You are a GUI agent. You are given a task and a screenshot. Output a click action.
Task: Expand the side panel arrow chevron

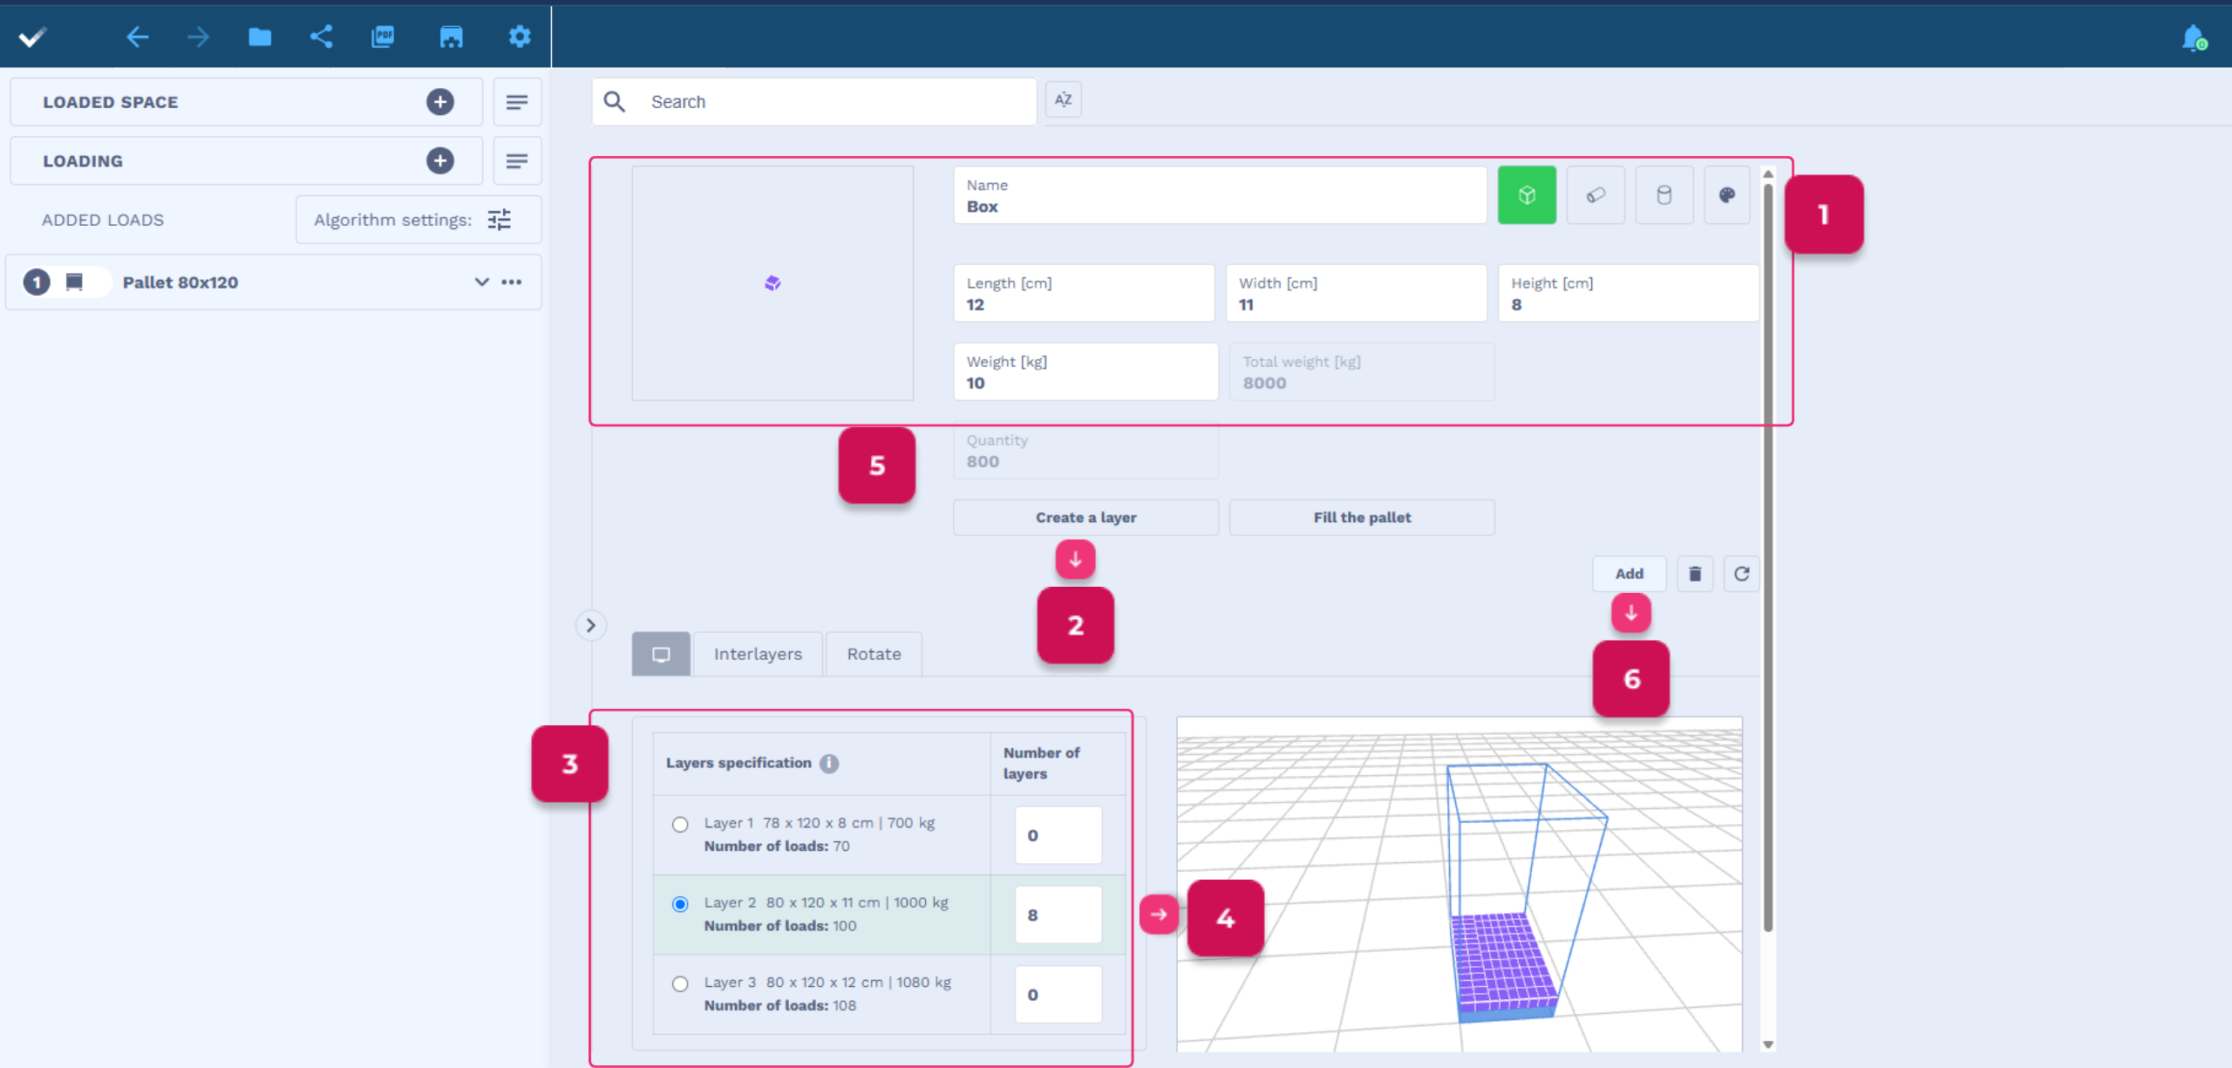point(591,625)
